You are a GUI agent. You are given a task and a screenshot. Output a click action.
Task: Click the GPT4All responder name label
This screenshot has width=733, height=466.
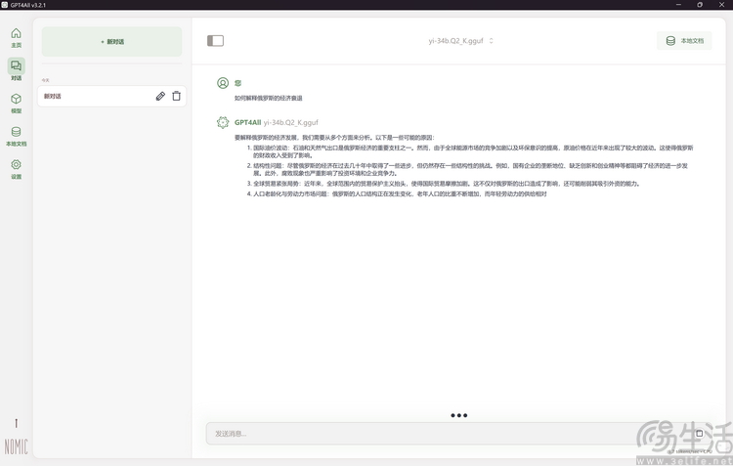click(x=247, y=122)
